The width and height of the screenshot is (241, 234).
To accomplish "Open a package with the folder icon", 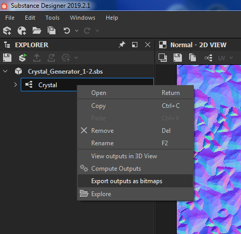I will pyautogui.click(x=37, y=31).
